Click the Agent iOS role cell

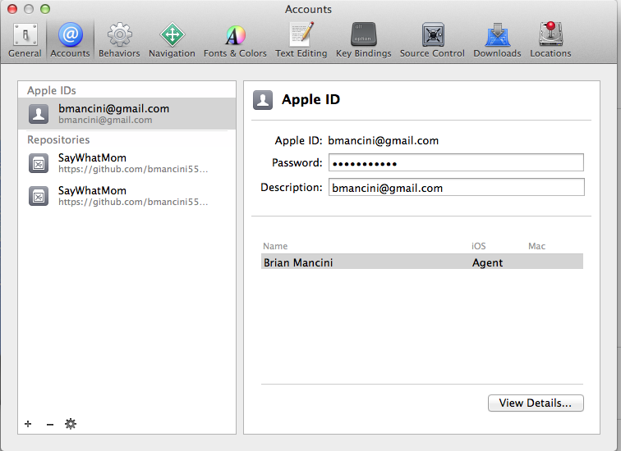(x=487, y=263)
